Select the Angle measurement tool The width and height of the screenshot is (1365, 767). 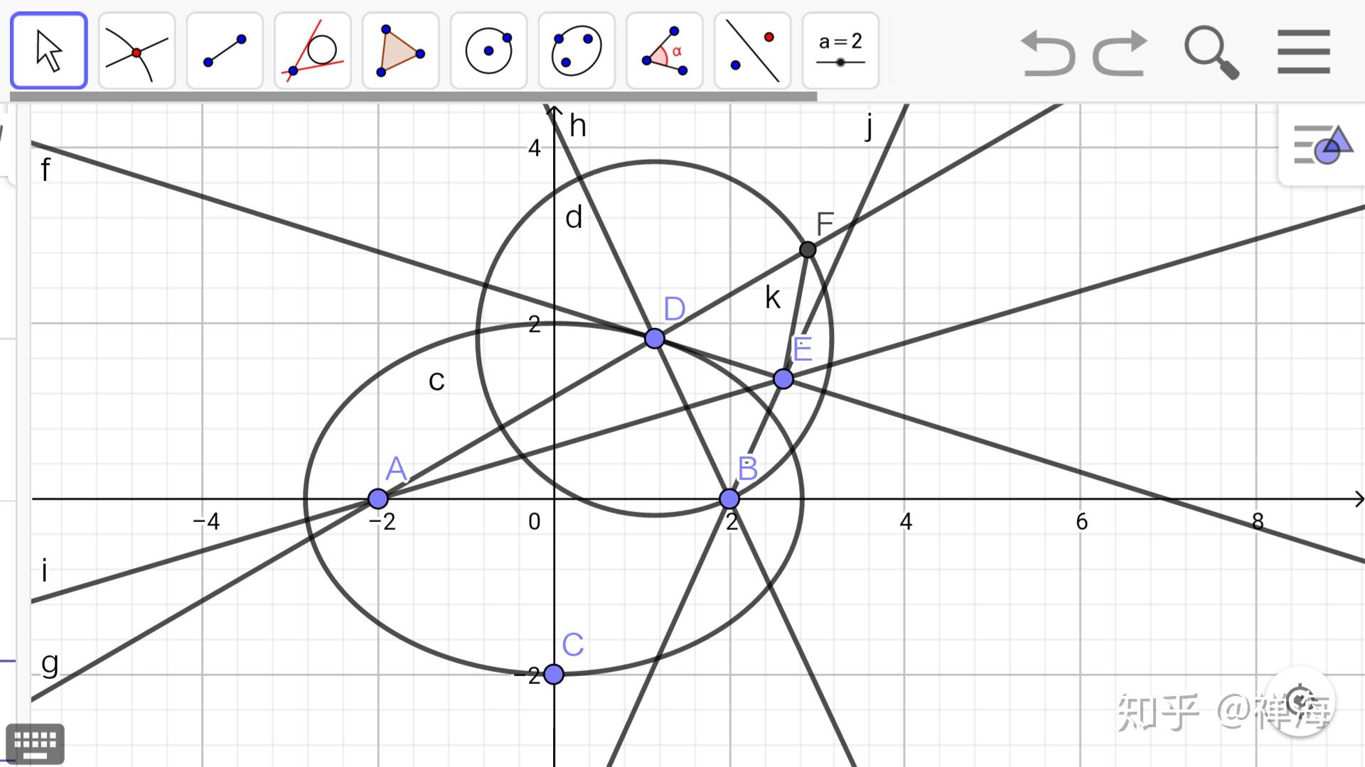(x=665, y=50)
